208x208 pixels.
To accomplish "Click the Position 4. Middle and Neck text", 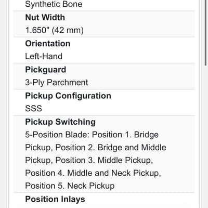I will (x=77, y=173).
